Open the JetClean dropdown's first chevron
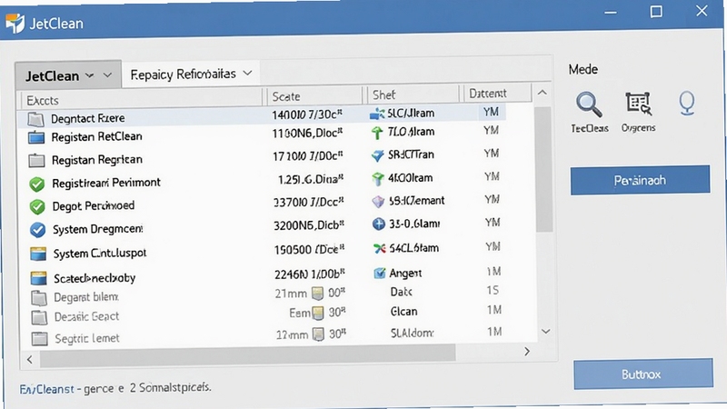 coord(89,75)
